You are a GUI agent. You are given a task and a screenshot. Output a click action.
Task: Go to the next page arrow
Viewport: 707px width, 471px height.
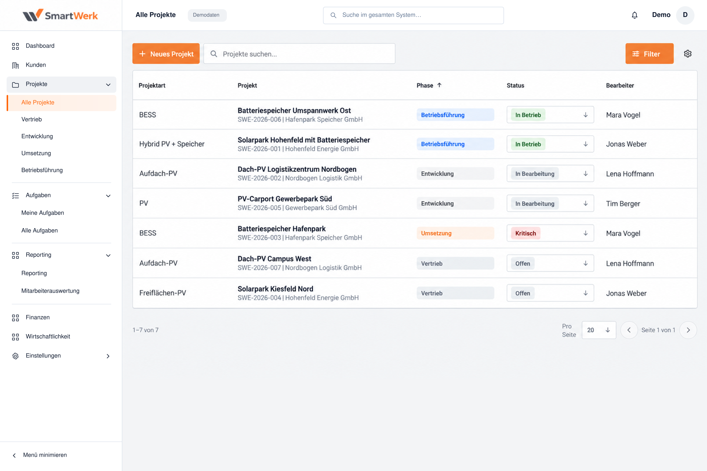coord(688,330)
